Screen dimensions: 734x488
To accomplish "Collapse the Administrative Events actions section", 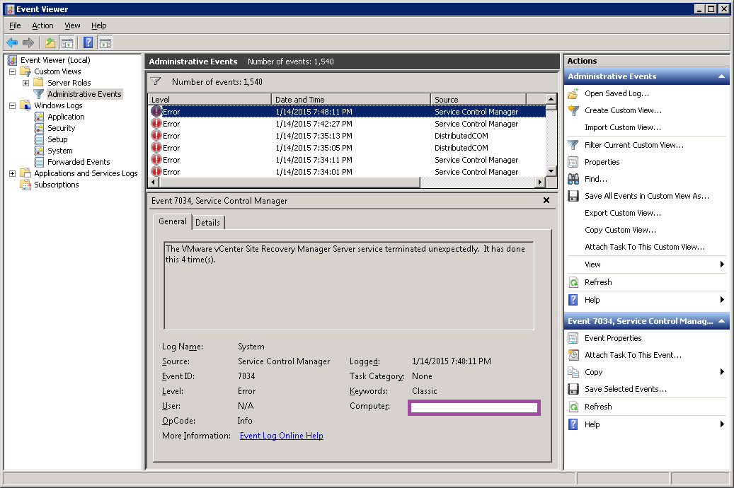I will 721,76.
